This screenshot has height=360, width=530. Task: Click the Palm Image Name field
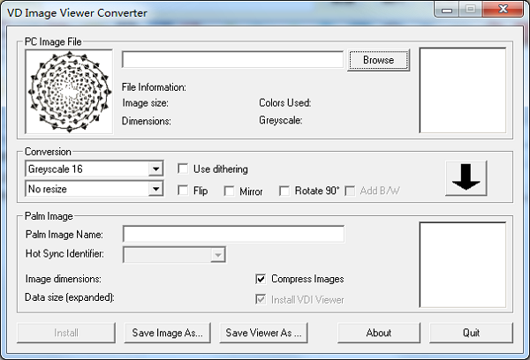coord(233,234)
